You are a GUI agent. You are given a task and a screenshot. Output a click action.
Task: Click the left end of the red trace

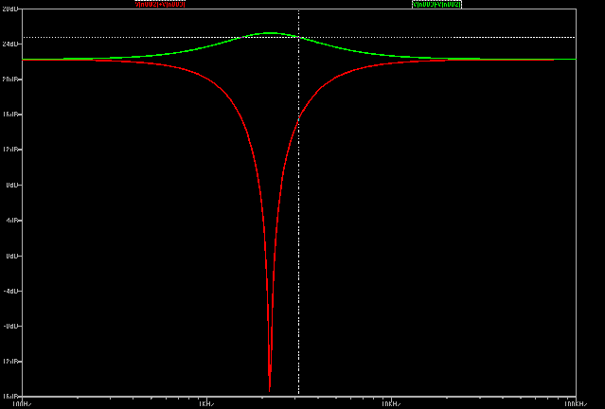(x=96, y=61)
